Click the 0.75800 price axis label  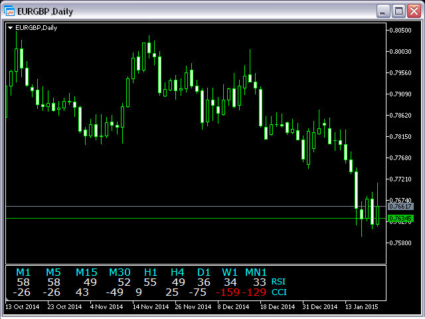coord(400,243)
